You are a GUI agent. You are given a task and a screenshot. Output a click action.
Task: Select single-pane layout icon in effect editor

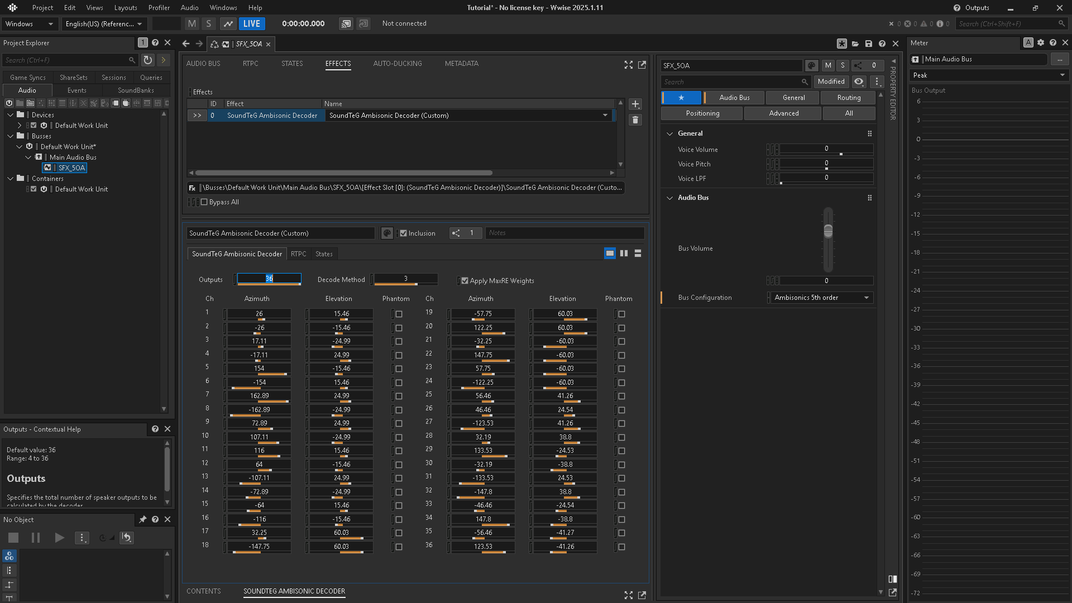coord(610,253)
